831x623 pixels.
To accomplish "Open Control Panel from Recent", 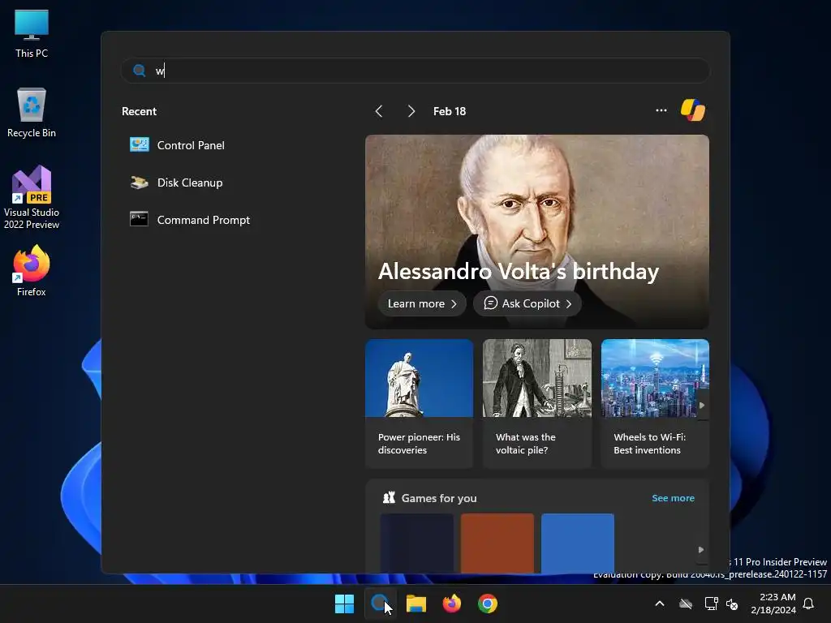I will 178,145.
